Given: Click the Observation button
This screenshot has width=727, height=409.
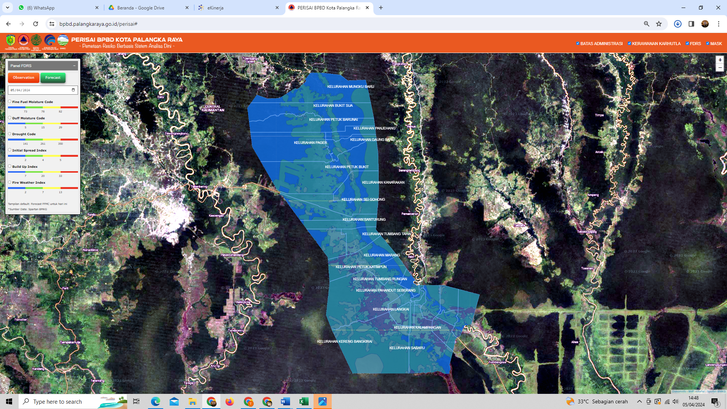Looking at the screenshot, I should 23,78.
